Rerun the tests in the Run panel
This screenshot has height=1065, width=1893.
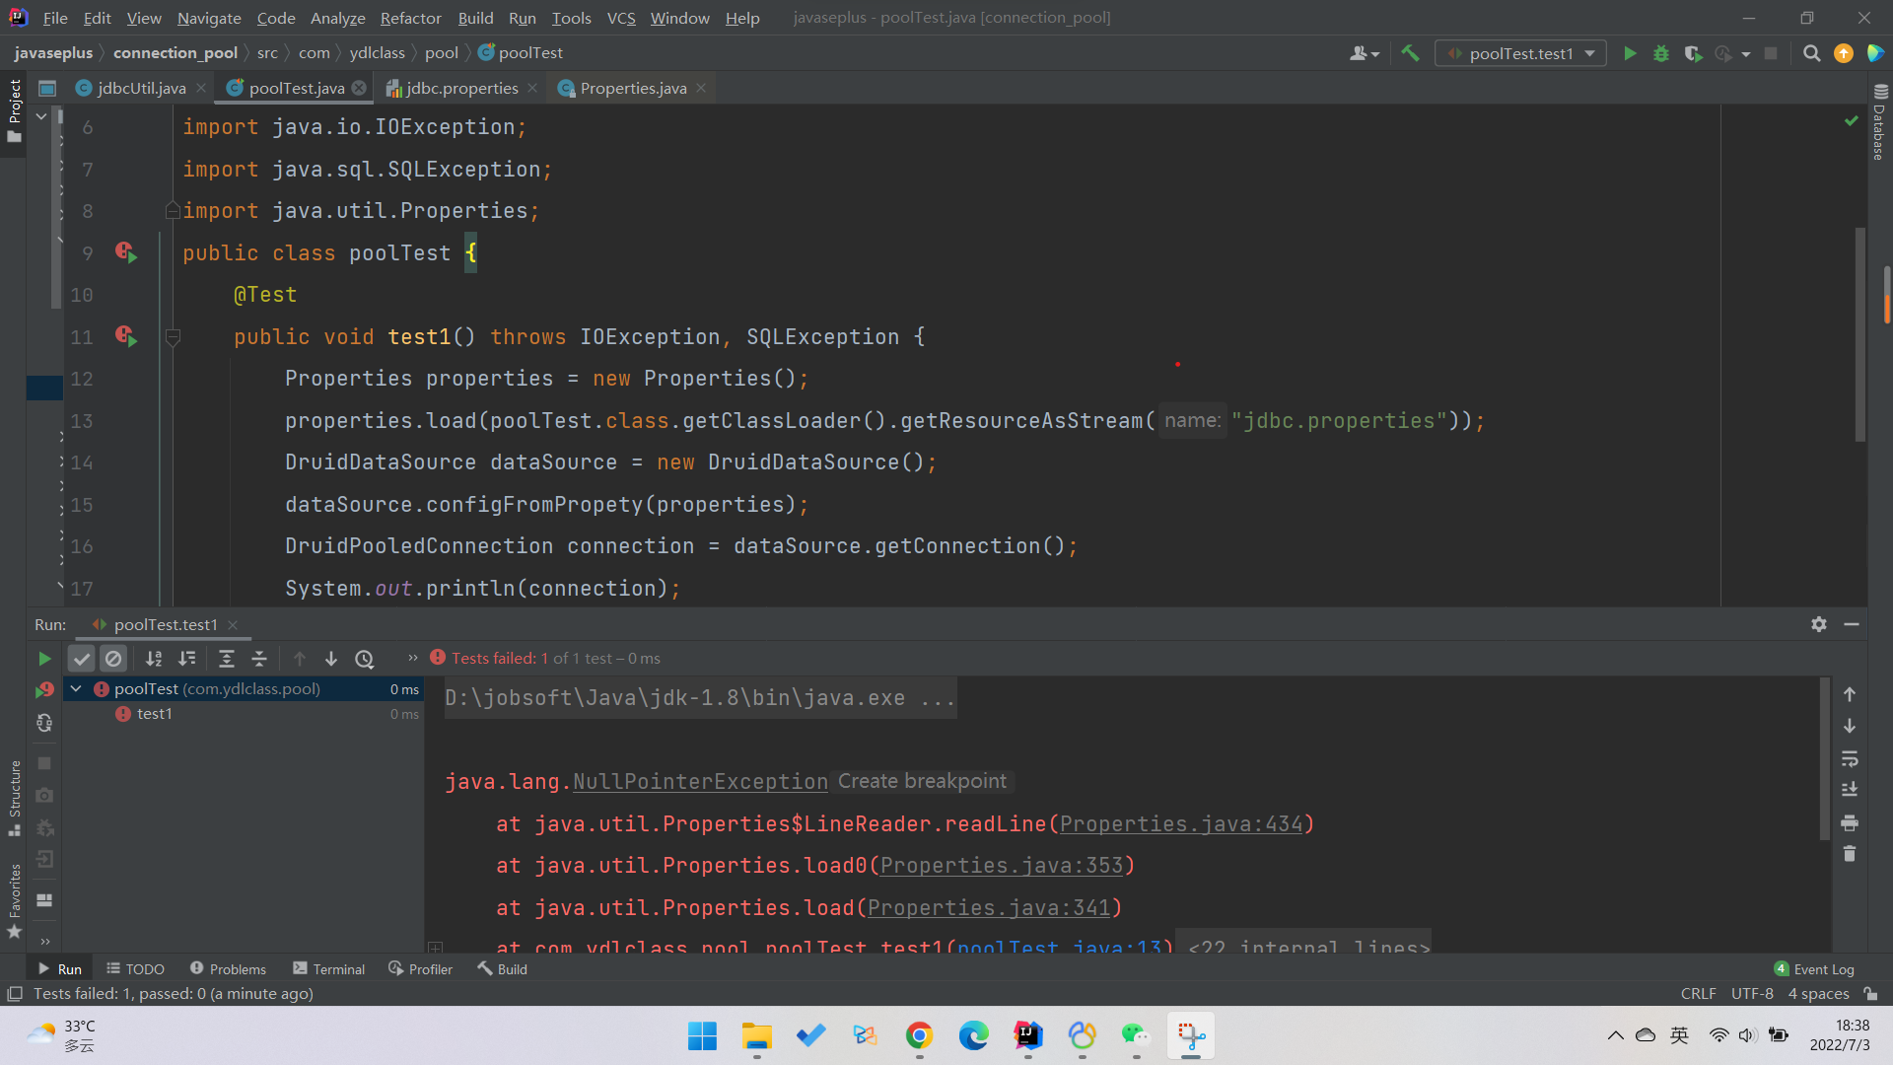[x=44, y=658]
